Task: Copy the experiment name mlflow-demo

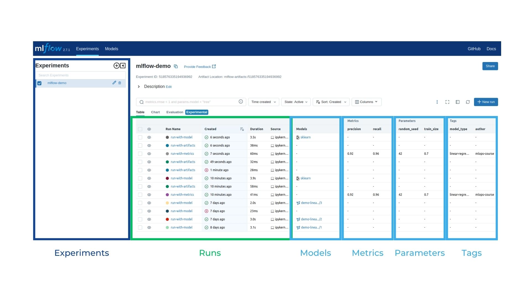Action: (x=176, y=66)
